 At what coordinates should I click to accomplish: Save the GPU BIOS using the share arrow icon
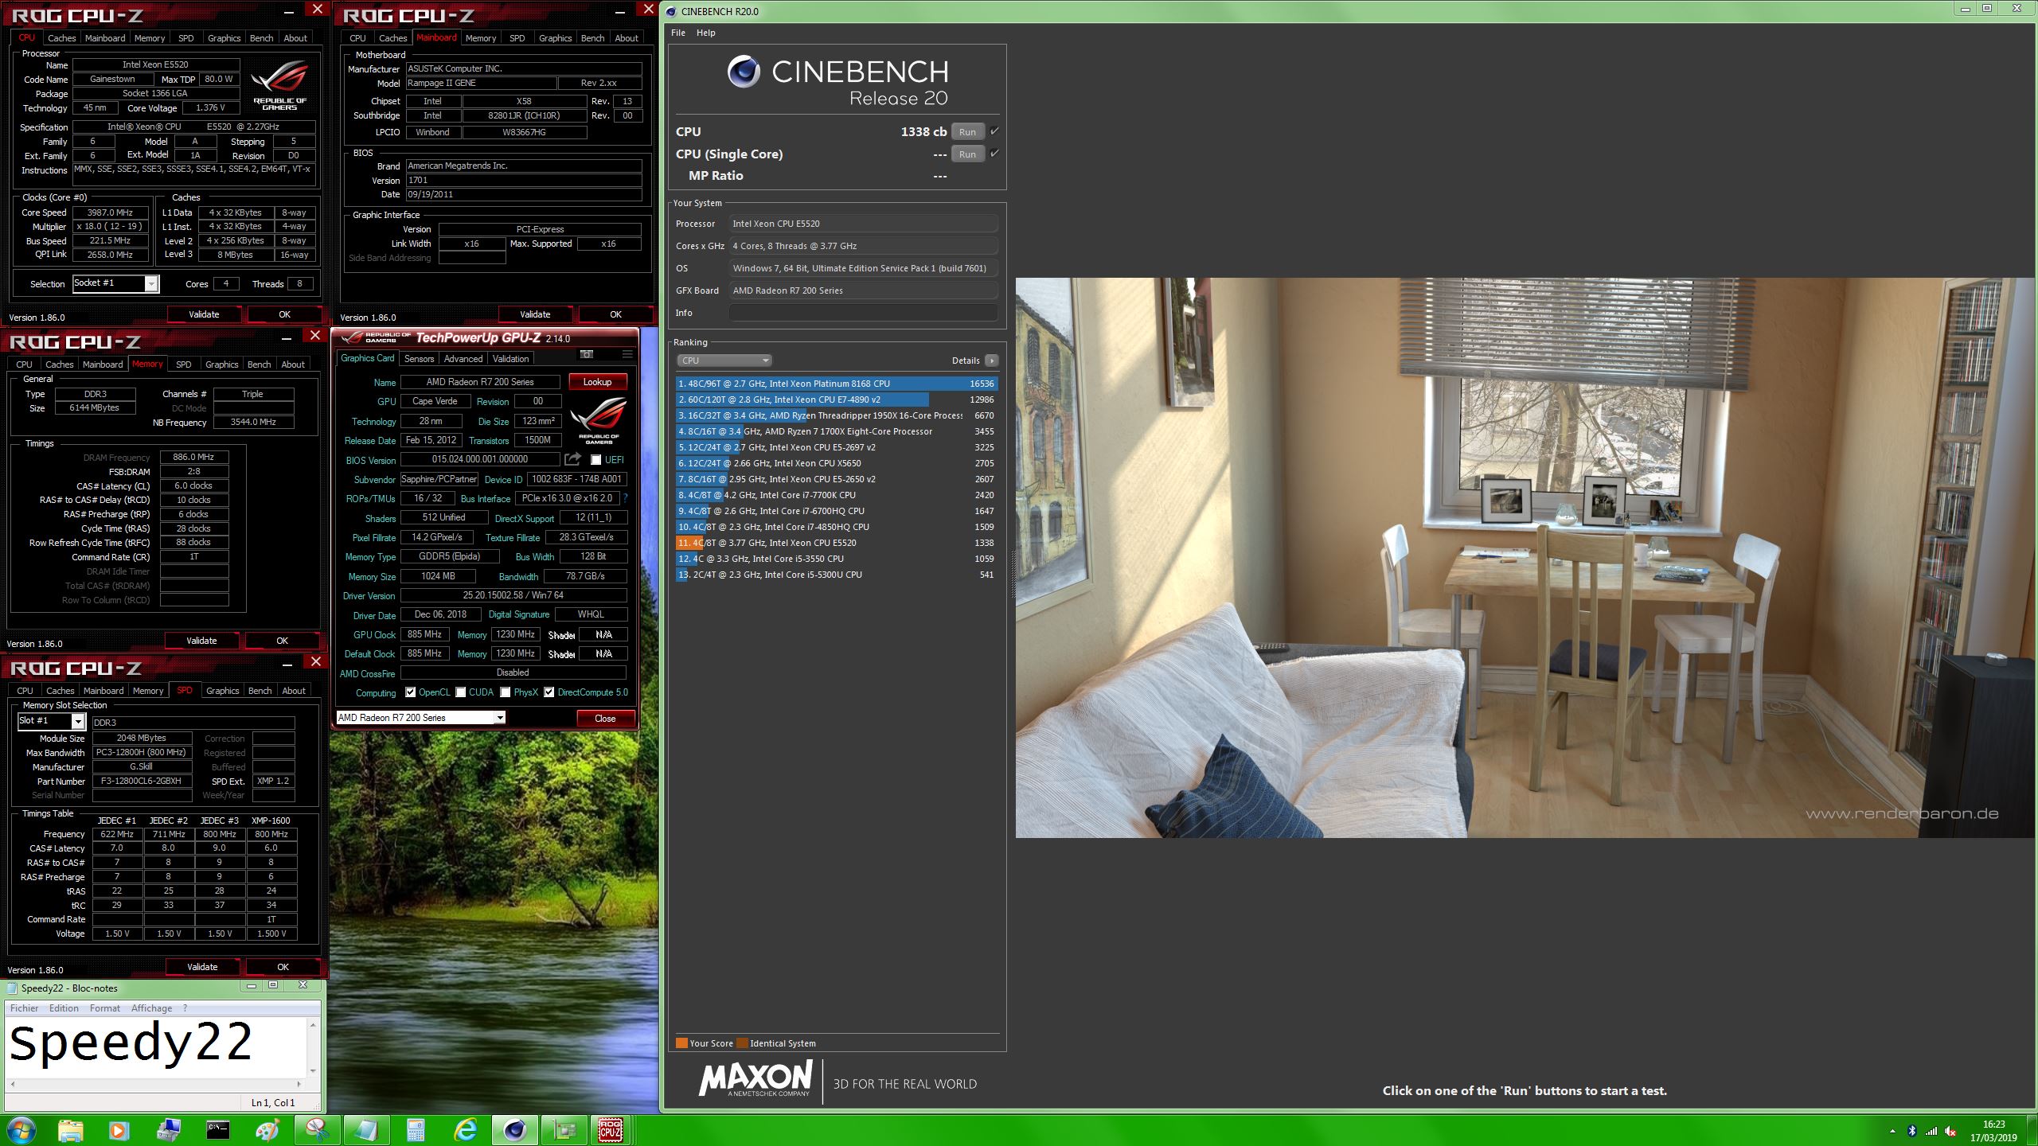572,459
